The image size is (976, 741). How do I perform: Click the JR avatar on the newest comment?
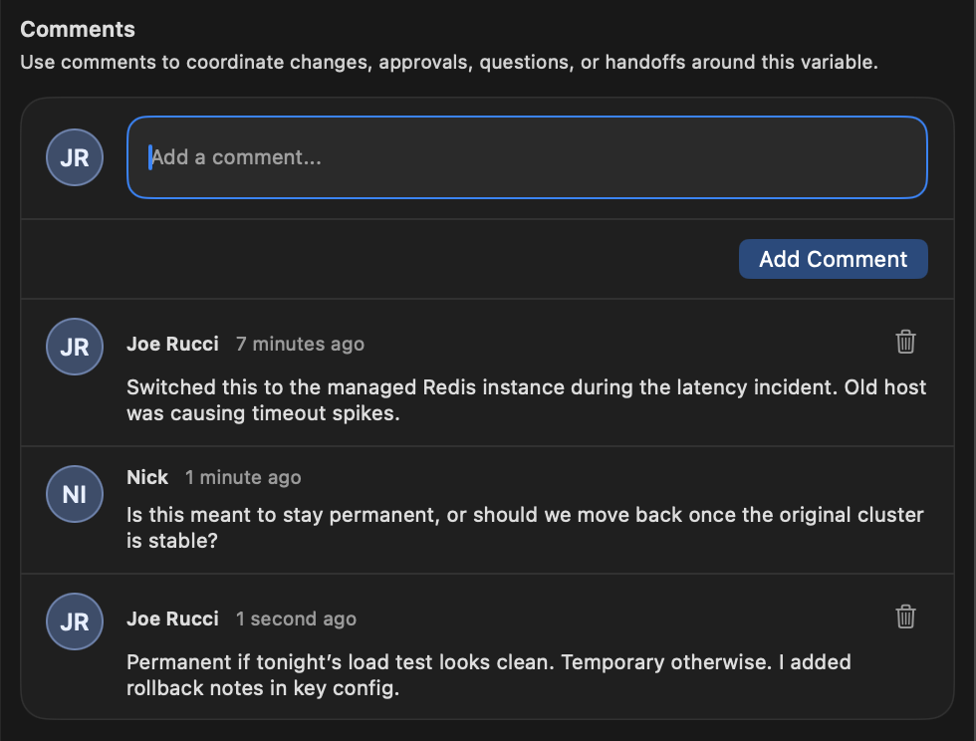[x=74, y=621]
